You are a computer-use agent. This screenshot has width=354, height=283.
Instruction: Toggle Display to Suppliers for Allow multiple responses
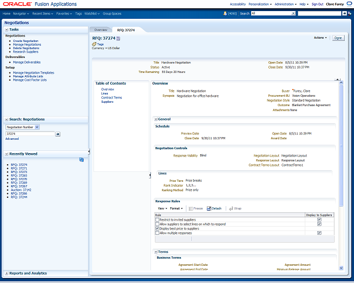click(x=319, y=233)
